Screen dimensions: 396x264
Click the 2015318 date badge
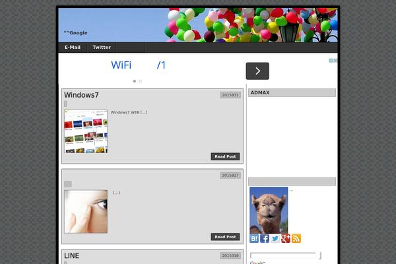[230, 255]
